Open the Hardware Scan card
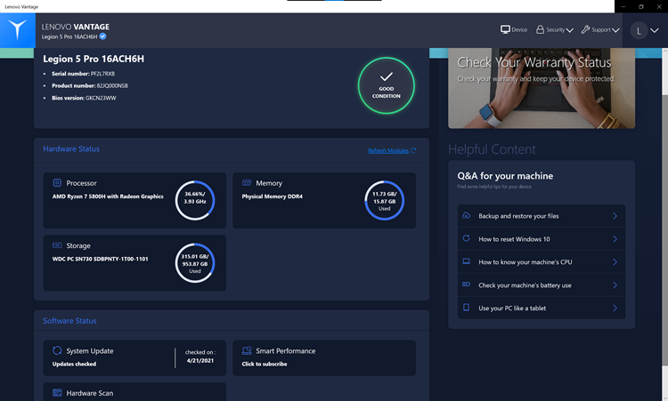 [134, 391]
